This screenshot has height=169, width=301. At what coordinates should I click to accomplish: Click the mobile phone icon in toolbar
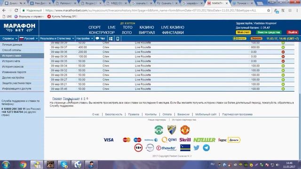[x=118, y=38]
